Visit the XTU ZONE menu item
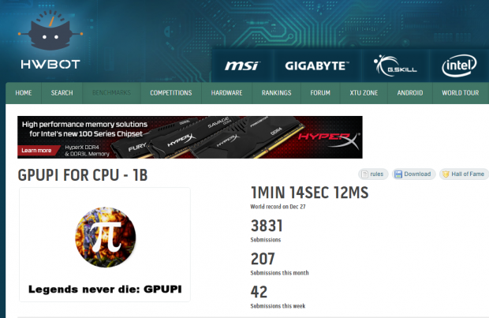 point(364,93)
